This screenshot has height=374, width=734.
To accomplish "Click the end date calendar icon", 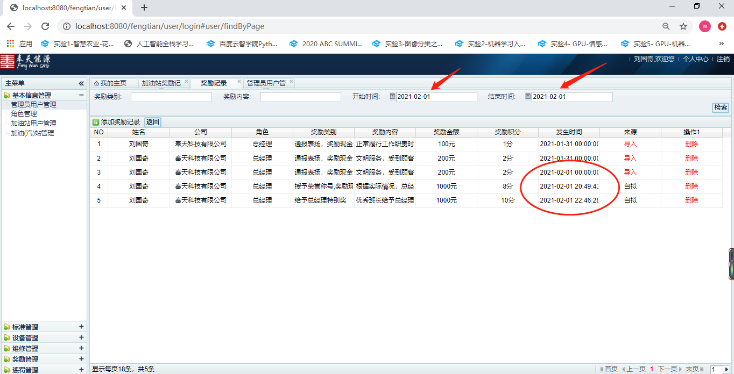I will 528,97.
